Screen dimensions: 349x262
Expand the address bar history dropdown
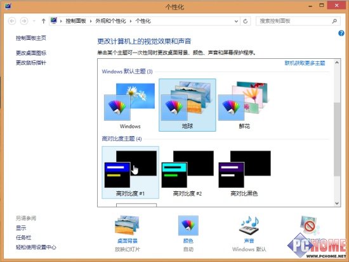[x=236, y=22]
